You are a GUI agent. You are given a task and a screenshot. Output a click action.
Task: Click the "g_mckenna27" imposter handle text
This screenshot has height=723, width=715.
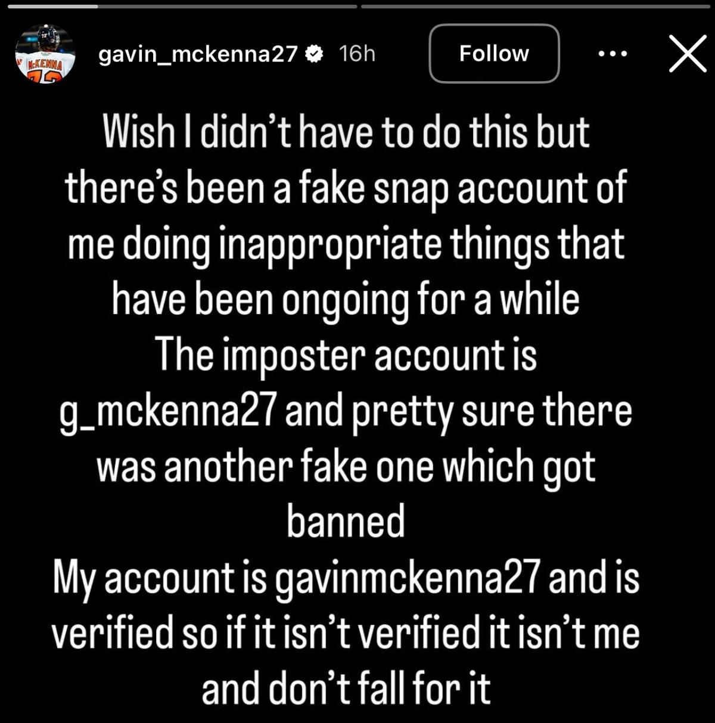coord(168,412)
